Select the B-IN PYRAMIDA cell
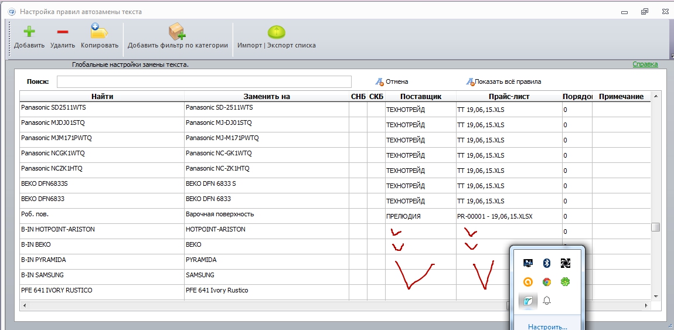The height and width of the screenshot is (330, 674). point(103,261)
